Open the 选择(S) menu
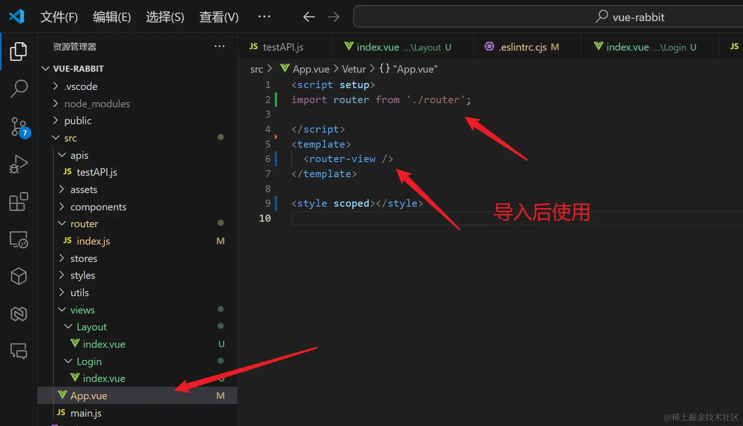 [x=165, y=17]
